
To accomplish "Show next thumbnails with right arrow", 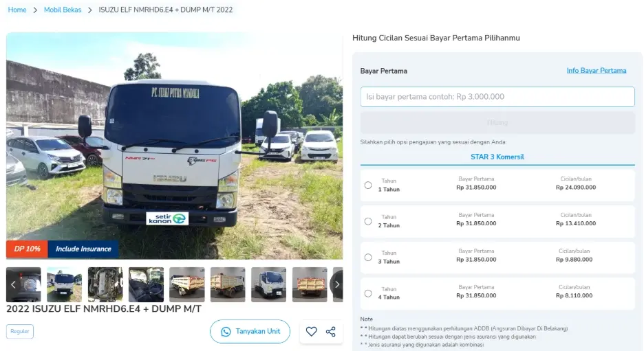I will pos(336,284).
